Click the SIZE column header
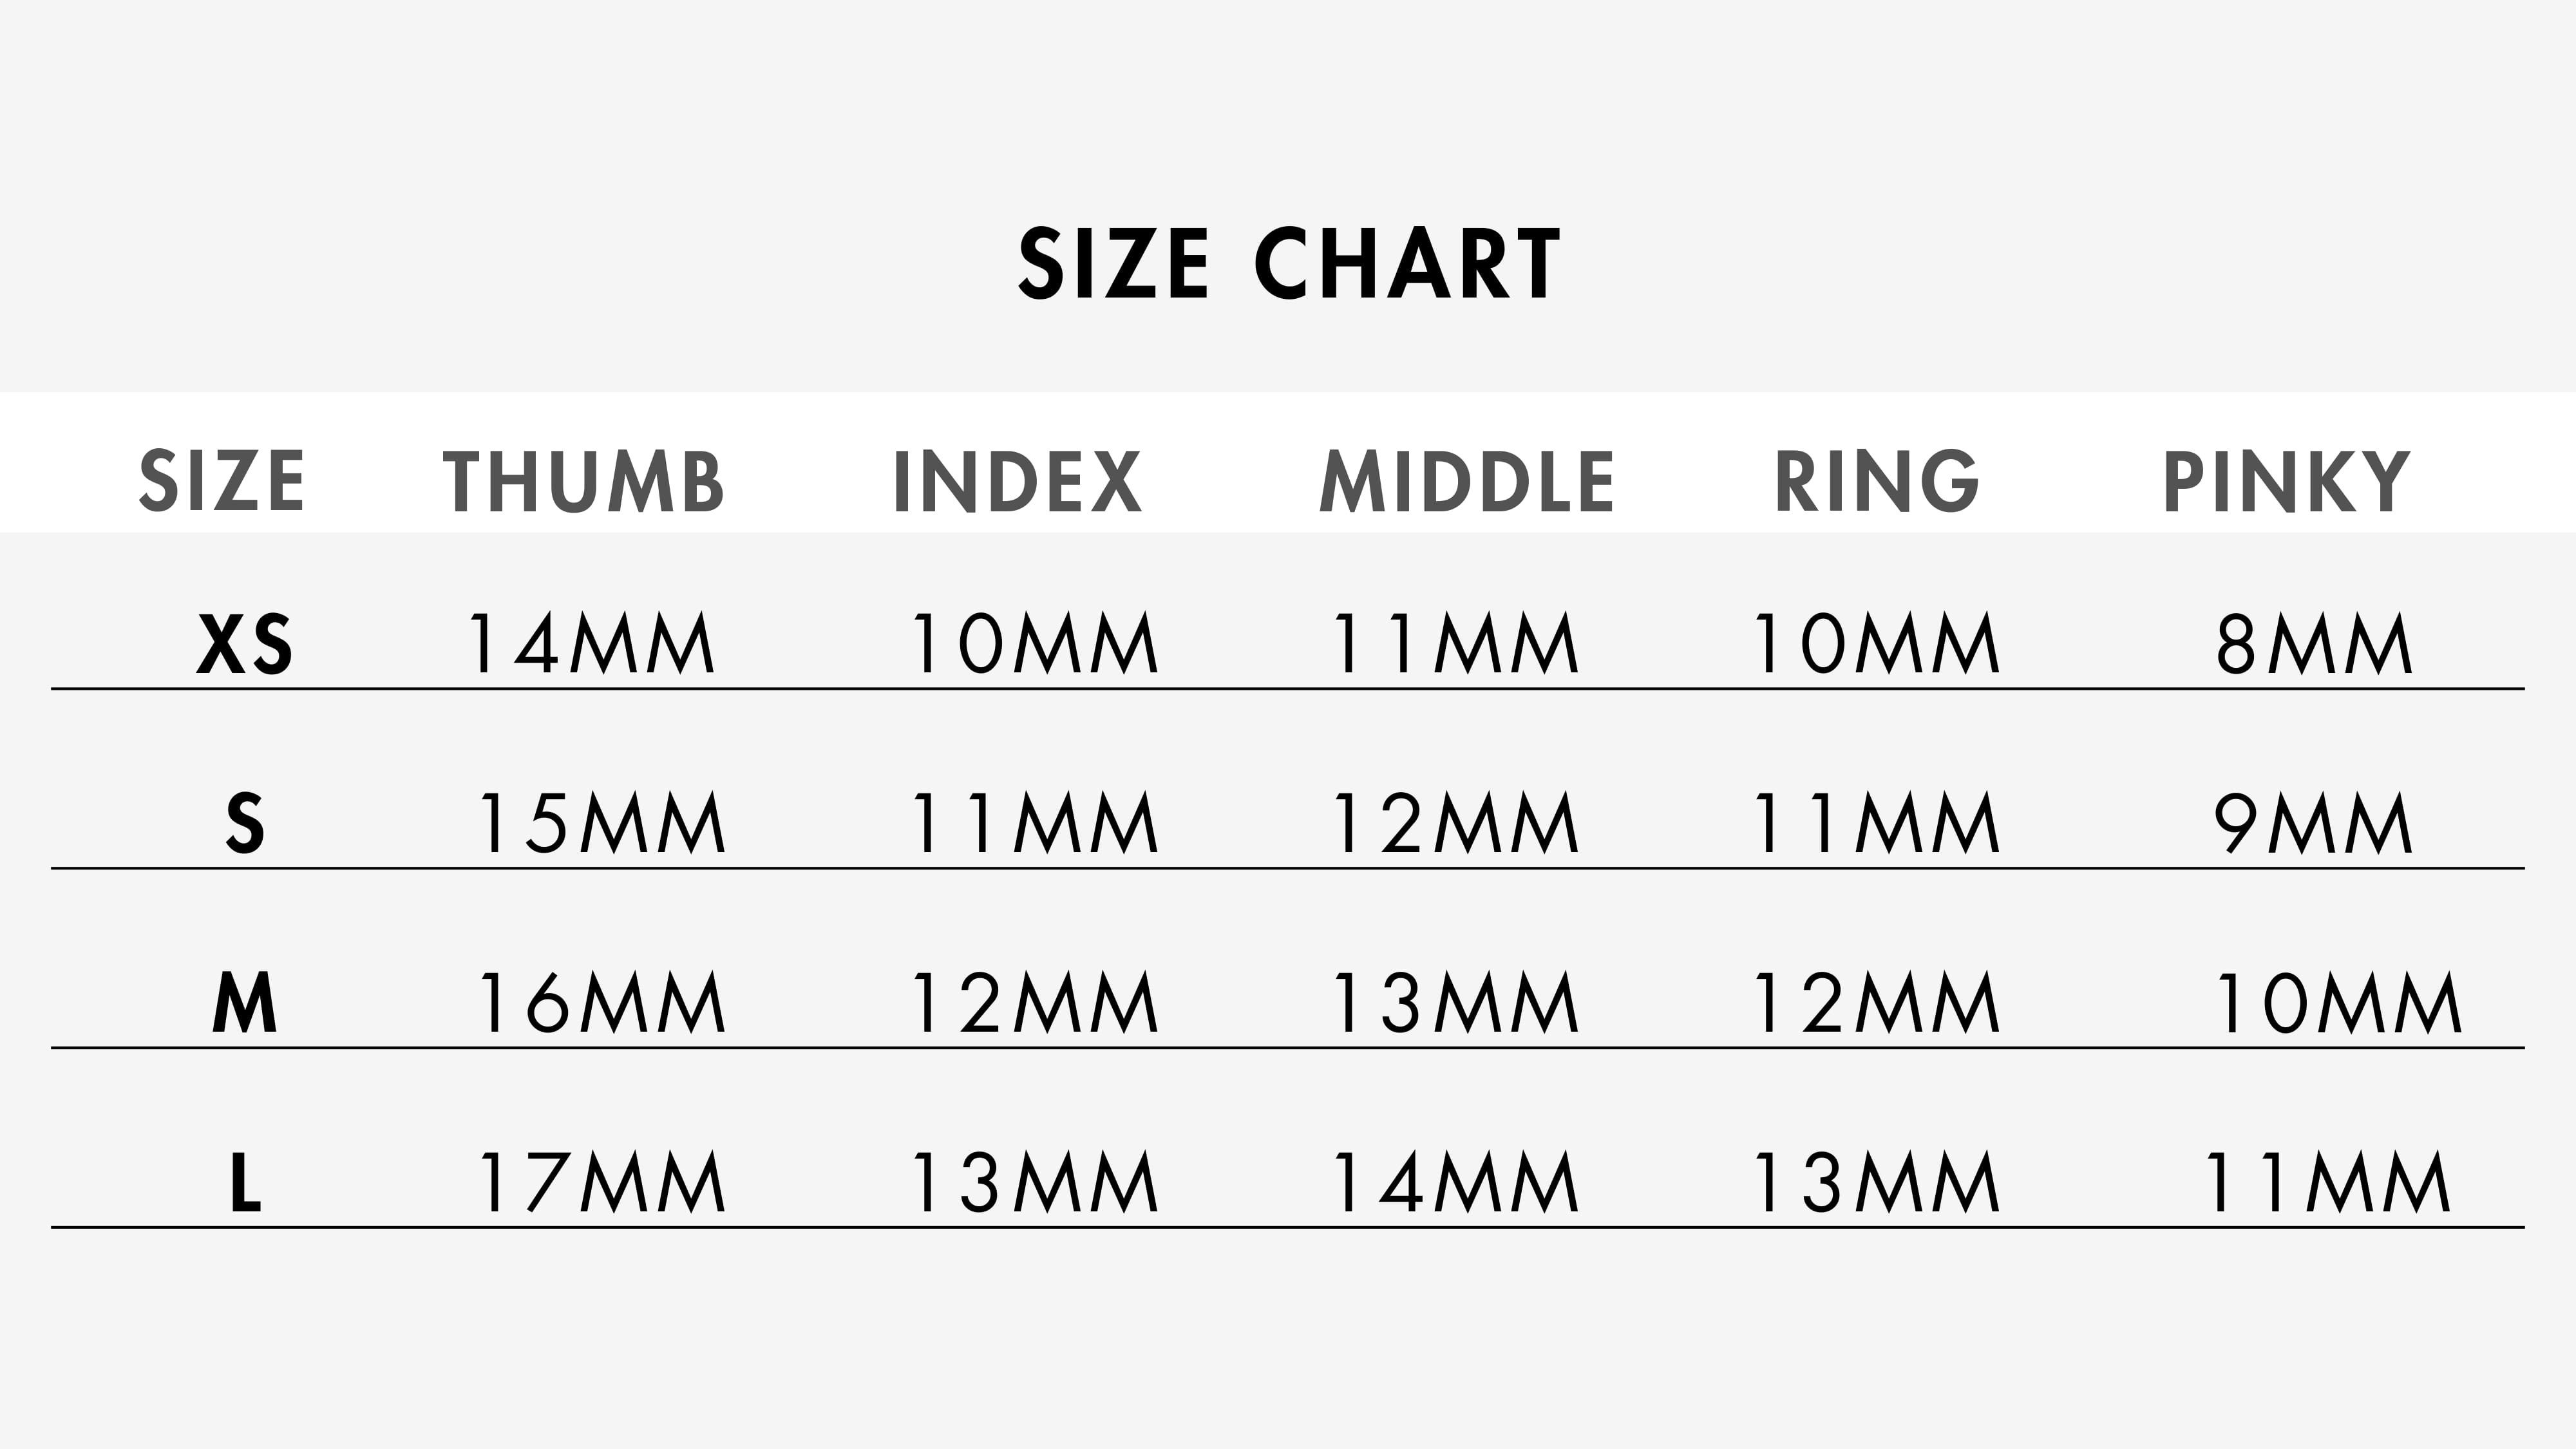 click(222, 481)
